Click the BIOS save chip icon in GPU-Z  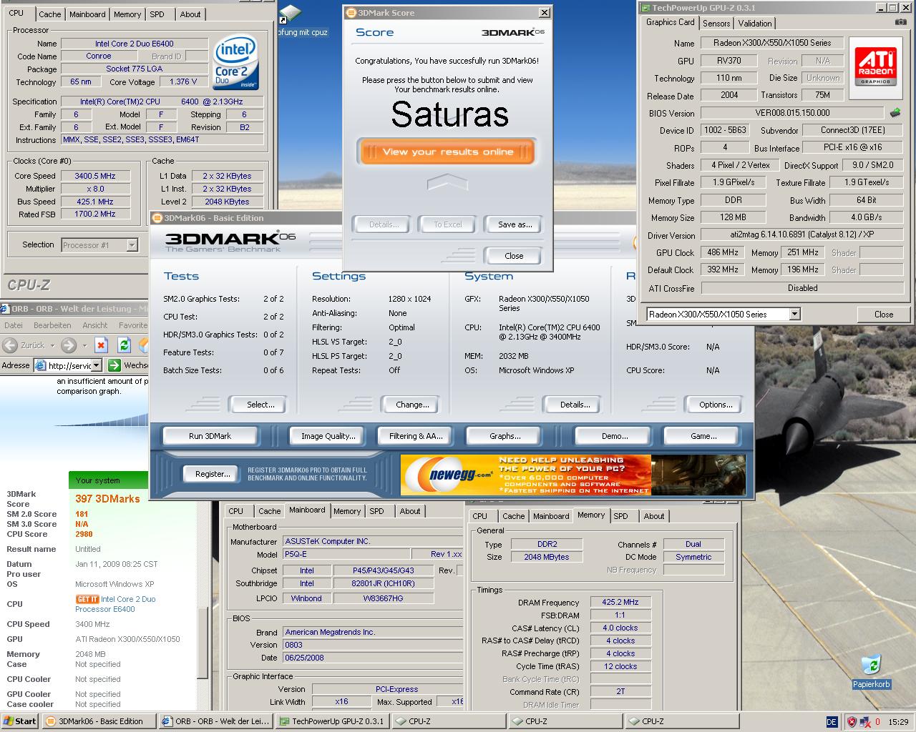(895, 113)
